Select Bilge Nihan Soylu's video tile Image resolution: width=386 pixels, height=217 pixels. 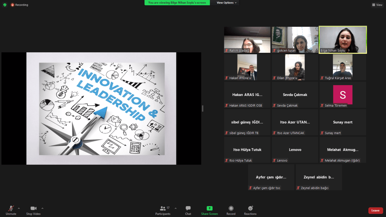pyautogui.click(x=343, y=40)
